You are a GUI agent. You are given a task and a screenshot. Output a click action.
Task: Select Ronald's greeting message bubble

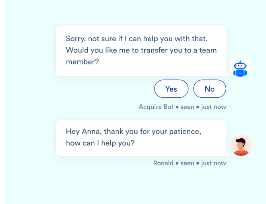coord(141,138)
